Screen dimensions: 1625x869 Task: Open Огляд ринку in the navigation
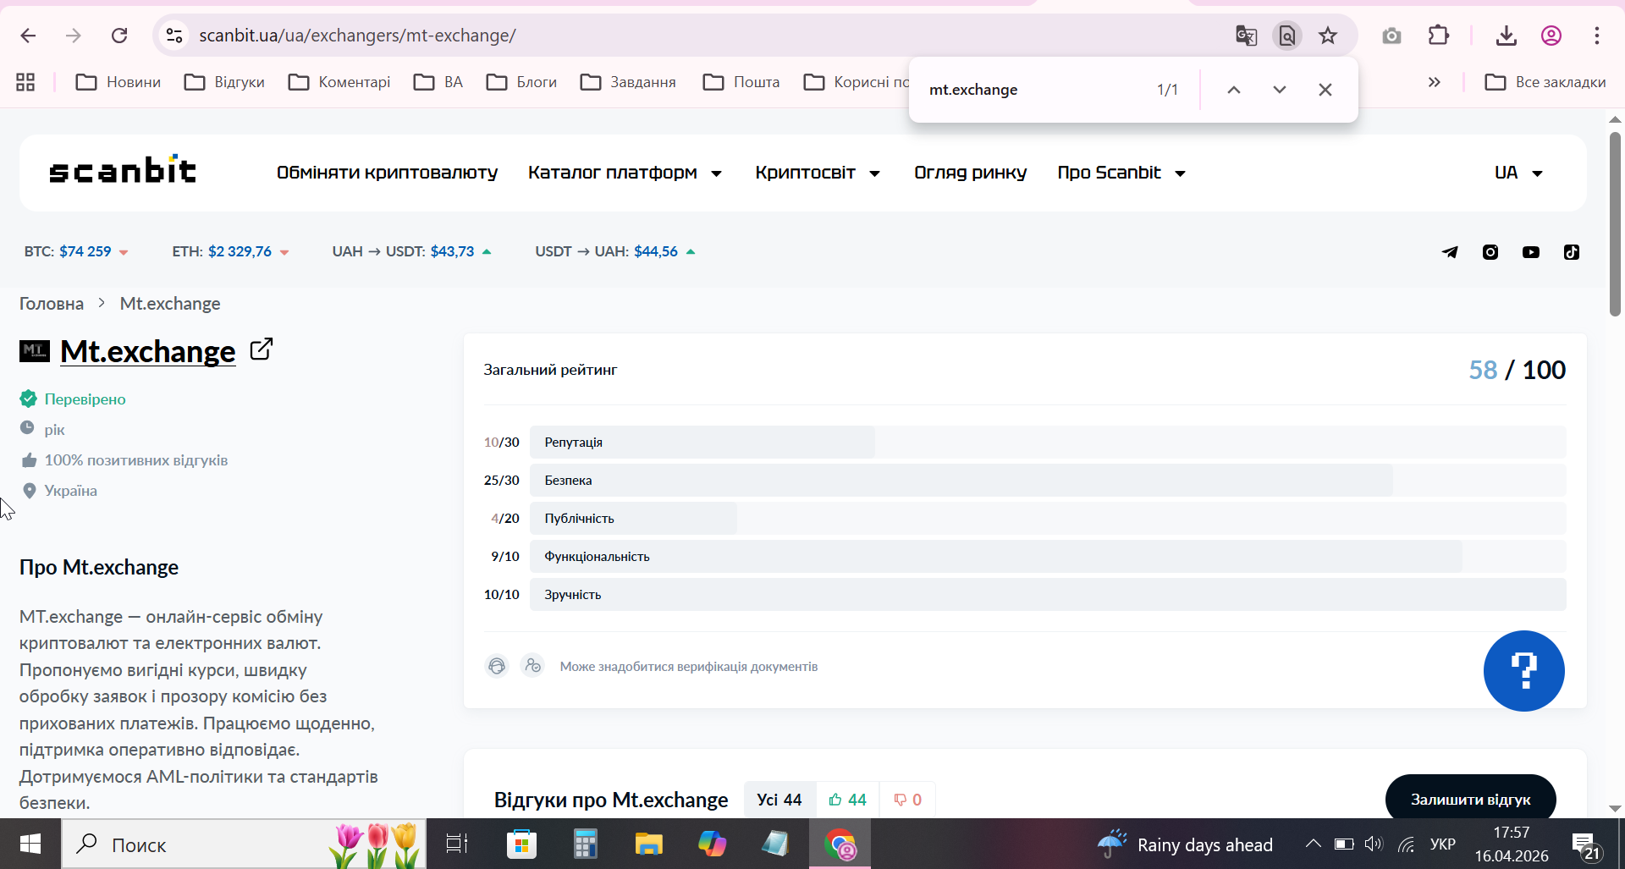coord(970,173)
